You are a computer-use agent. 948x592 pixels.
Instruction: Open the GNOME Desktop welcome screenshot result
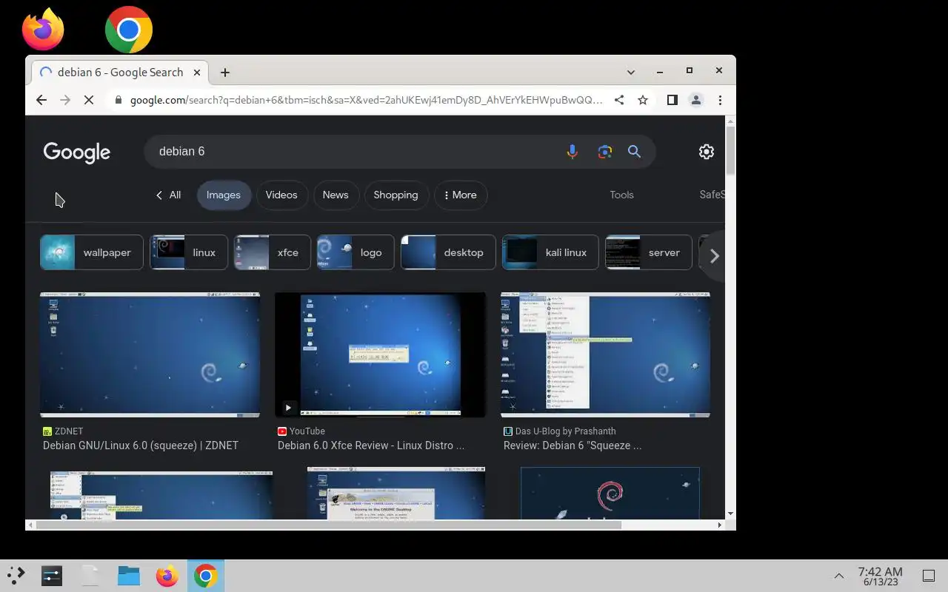pyautogui.click(x=396, y=493)
